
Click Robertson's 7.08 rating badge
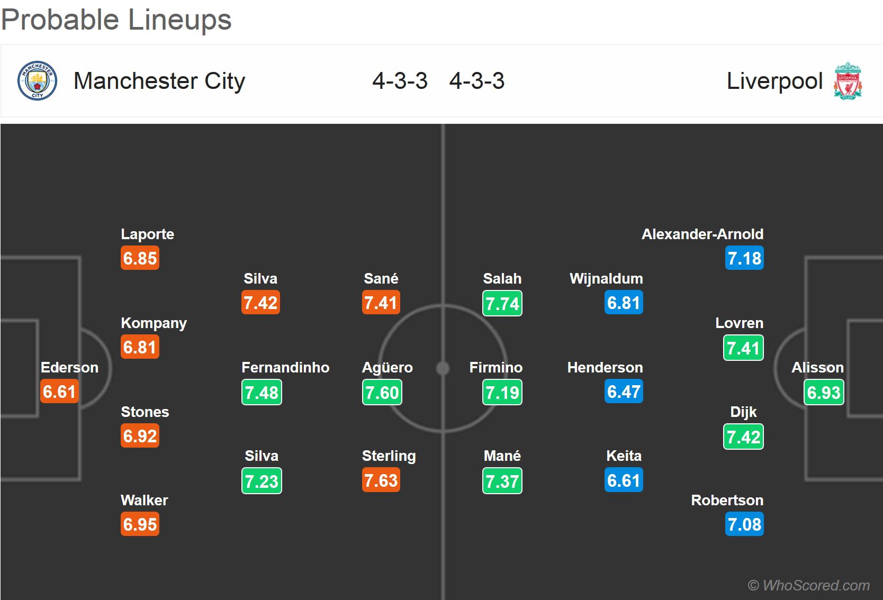pyautogui.click(x=744, y=524)
